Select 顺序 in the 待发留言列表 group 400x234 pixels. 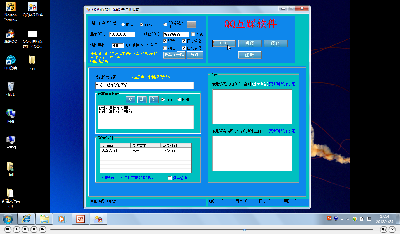(163, 99)
